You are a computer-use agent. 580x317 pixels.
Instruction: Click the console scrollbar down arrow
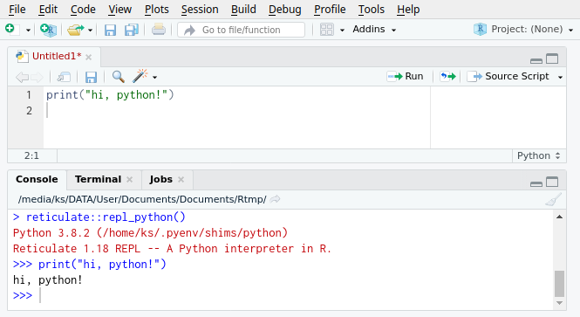[x=559, y=303]
